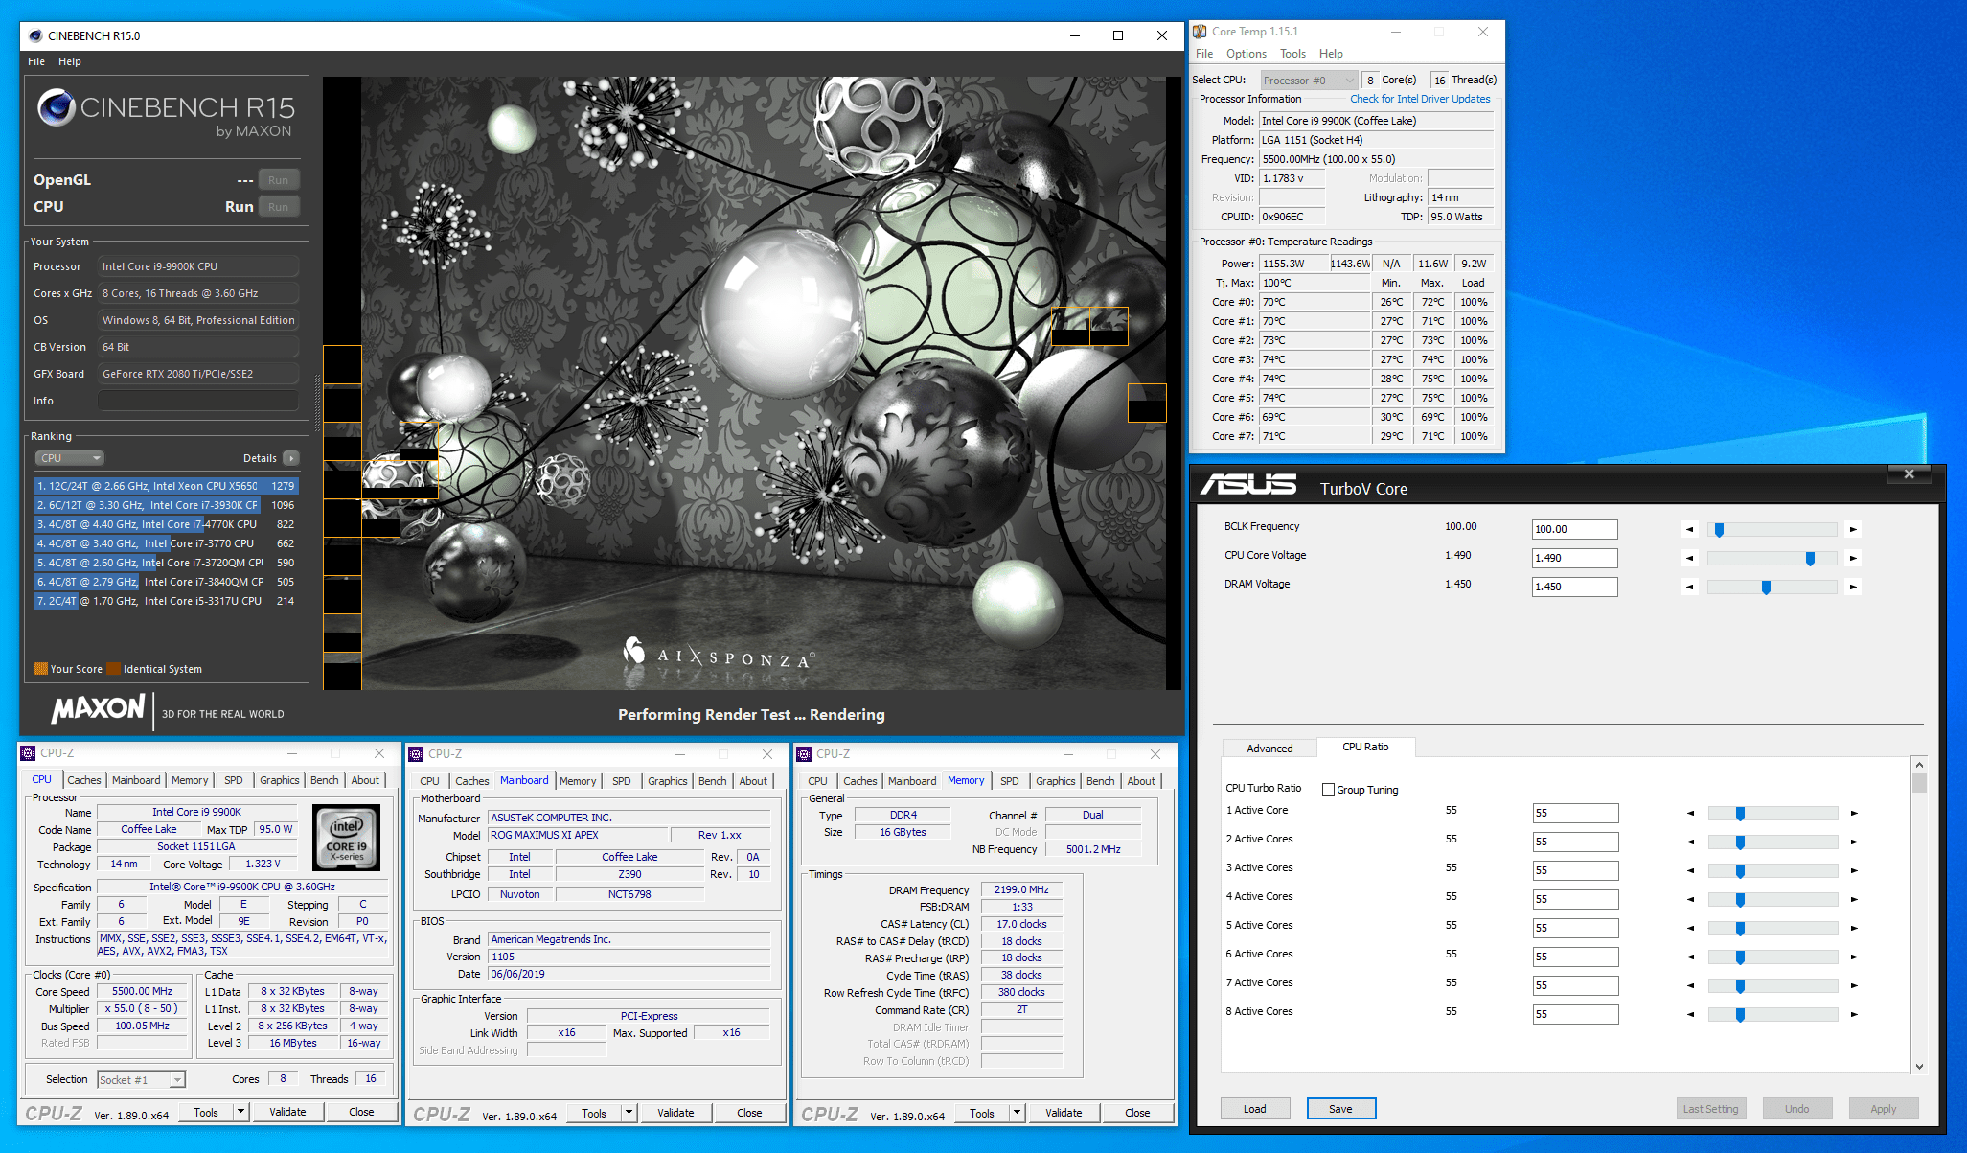The image size is (1967, 1153).
Task: Click the Intel Core i9 logo in CPU-Z
Action: pyautogui.click(x=347, y=837)
